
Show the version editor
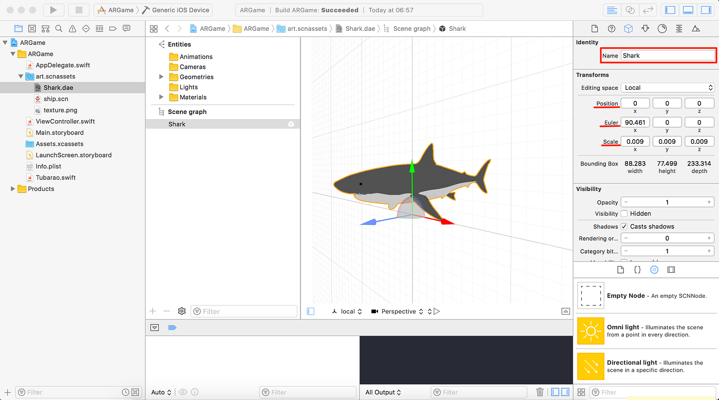pyautogui.click(x=648, y=10)
